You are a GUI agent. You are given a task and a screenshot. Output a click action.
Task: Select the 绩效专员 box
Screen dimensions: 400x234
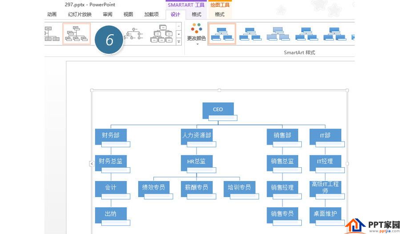pos(154,189)
